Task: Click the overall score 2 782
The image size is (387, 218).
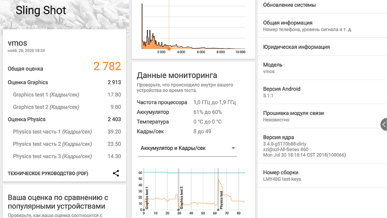Action: [107, 66]
